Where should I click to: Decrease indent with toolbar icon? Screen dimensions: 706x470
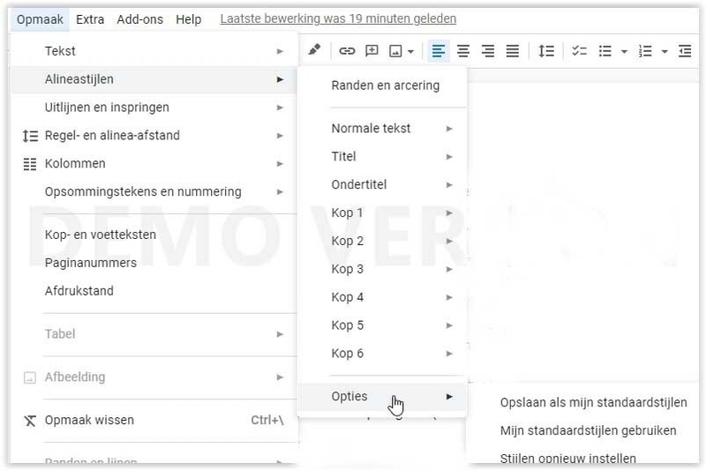pyautogui.click(x=685, y=51)
